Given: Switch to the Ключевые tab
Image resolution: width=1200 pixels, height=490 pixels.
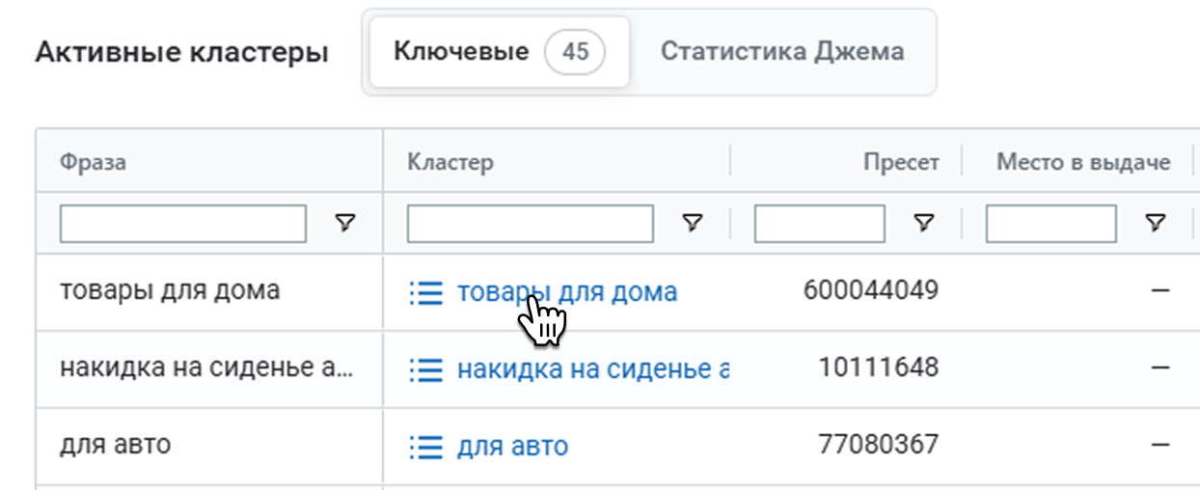Looking at the screenshot, I should [x=461, y=52].
